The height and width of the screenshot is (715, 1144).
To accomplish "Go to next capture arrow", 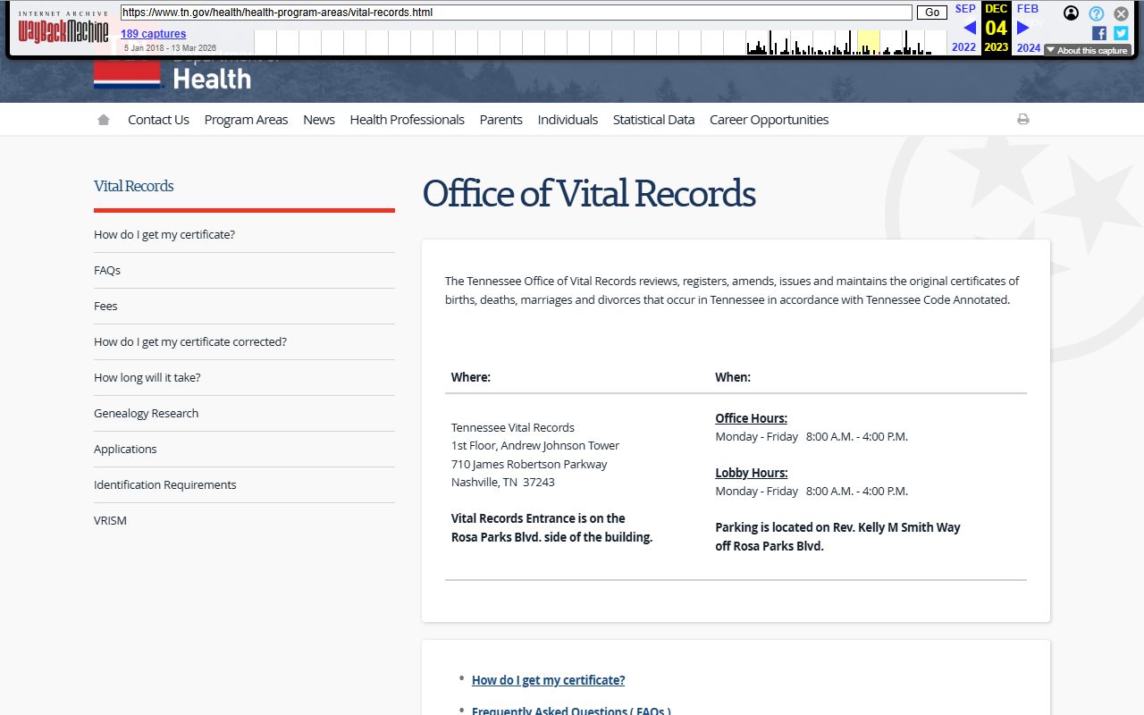I will [1023, 28].
